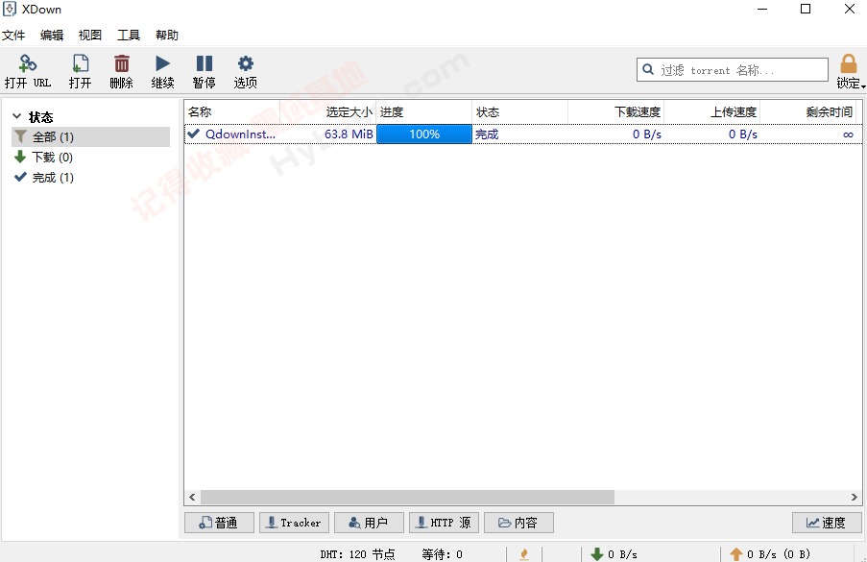Viewport: 867px width, 562px height.
Task: Open the 速度 graph tab
Action: 827,523
